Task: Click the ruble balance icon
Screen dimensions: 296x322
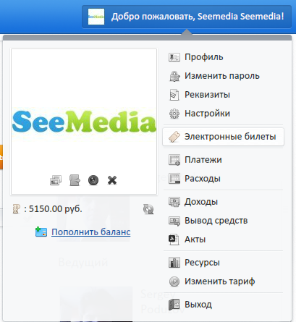Action: [x=17, y=209]
